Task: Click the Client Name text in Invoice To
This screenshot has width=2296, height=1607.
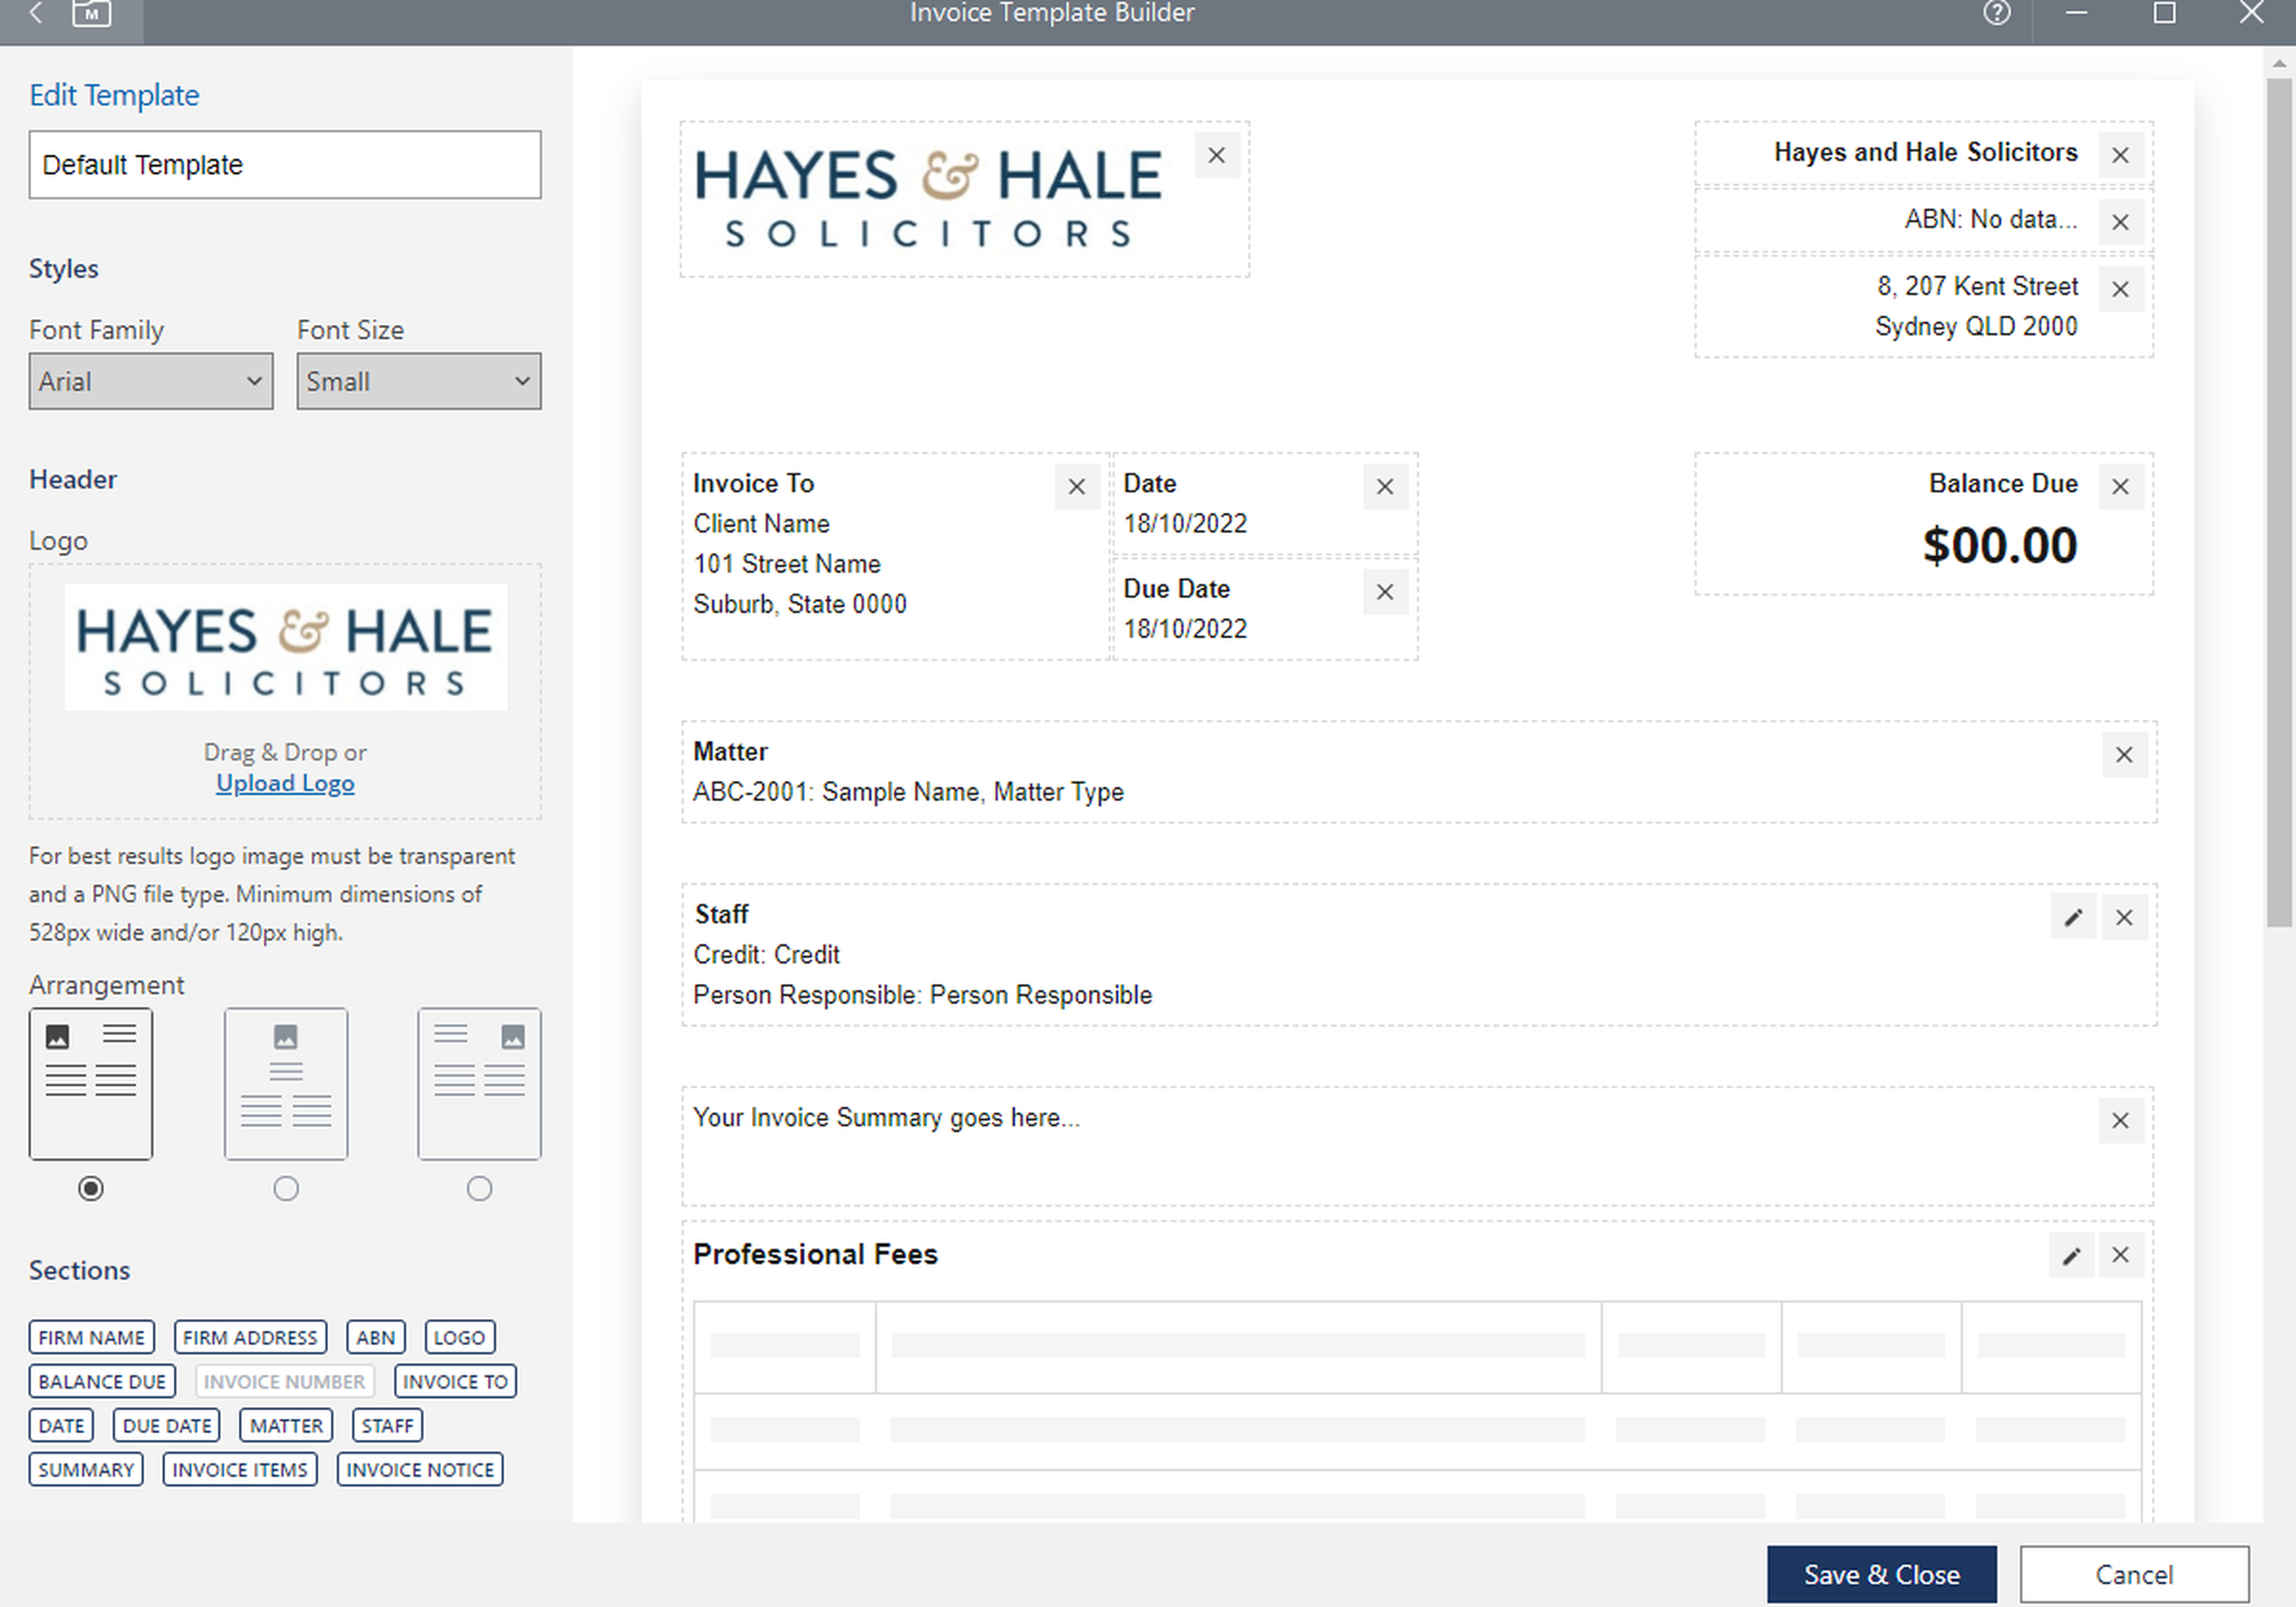Action: tap(761, 524)
